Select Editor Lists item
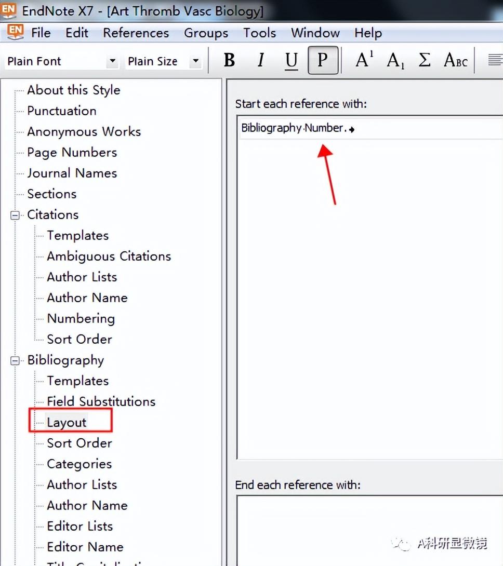 80,526
